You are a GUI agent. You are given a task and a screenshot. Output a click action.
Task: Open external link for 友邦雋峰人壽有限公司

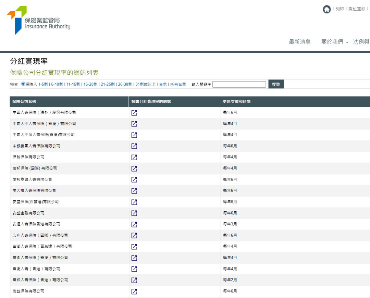(x=134, y=180)
